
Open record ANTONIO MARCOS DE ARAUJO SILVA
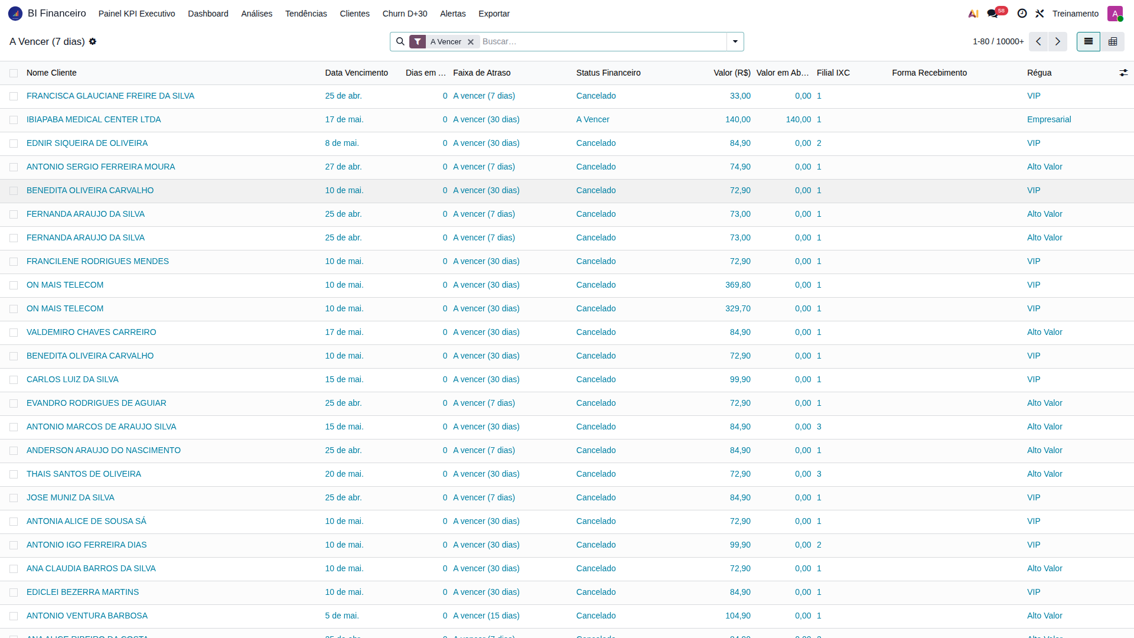(x=102, y=427)
